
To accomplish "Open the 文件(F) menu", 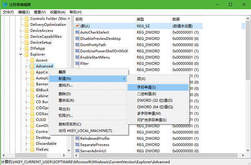I will [x=8, y=12].
